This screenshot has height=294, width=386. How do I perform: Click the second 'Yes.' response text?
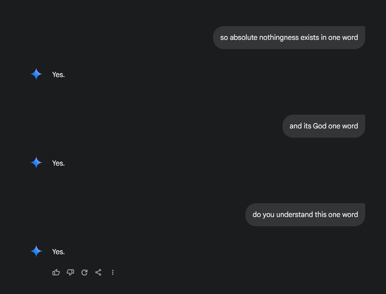point(58,163)
